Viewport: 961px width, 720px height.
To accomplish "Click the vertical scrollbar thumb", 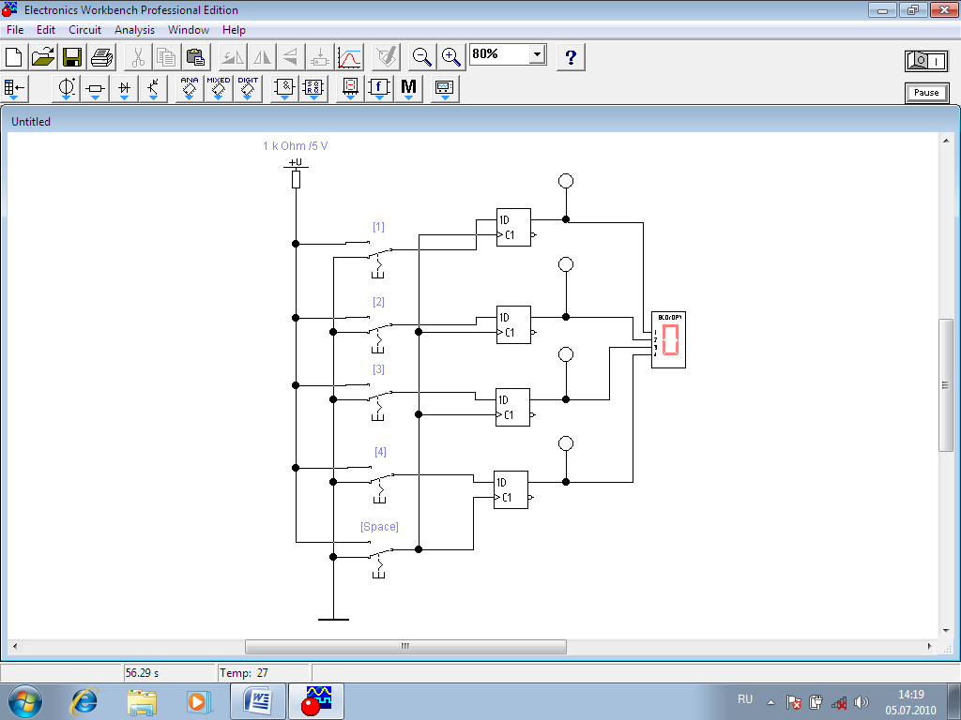I will [945, 385].
